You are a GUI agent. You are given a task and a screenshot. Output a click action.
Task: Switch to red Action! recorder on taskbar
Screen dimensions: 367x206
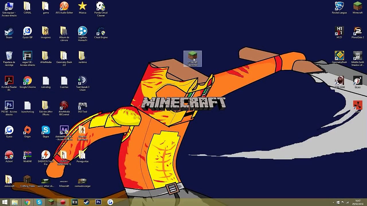coord(63,202)
